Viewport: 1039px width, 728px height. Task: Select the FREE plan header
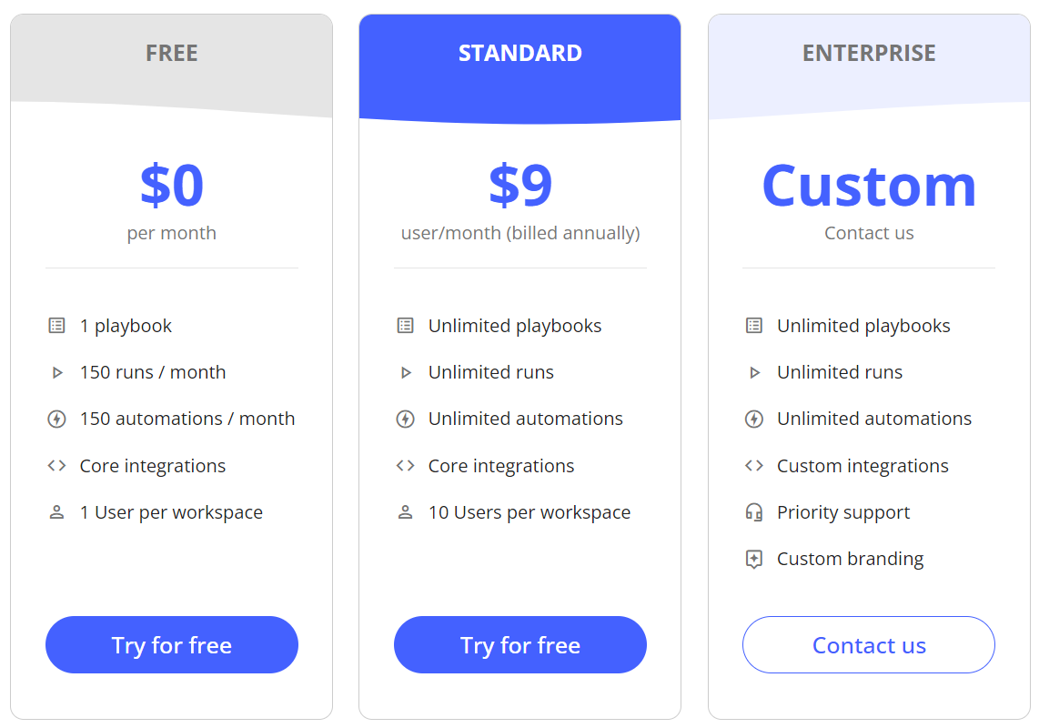171,53
